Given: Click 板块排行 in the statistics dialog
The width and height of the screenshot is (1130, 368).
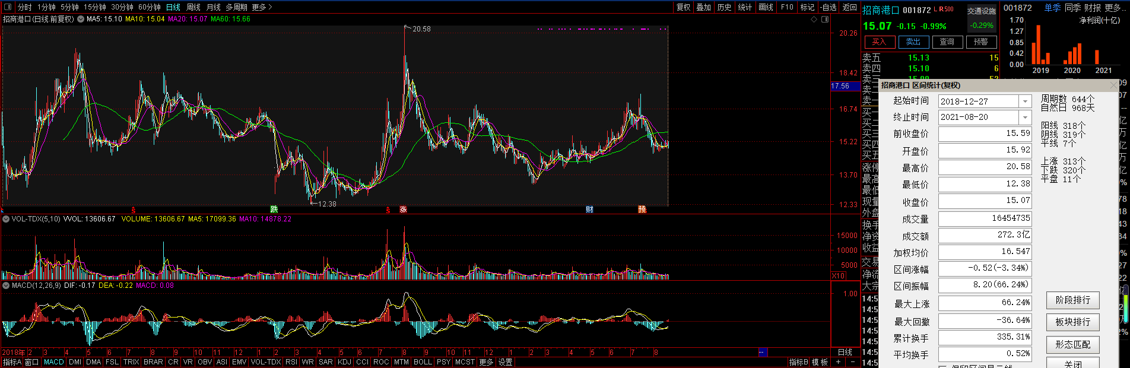Looking at the screenshot, I should coord(1073,322).
